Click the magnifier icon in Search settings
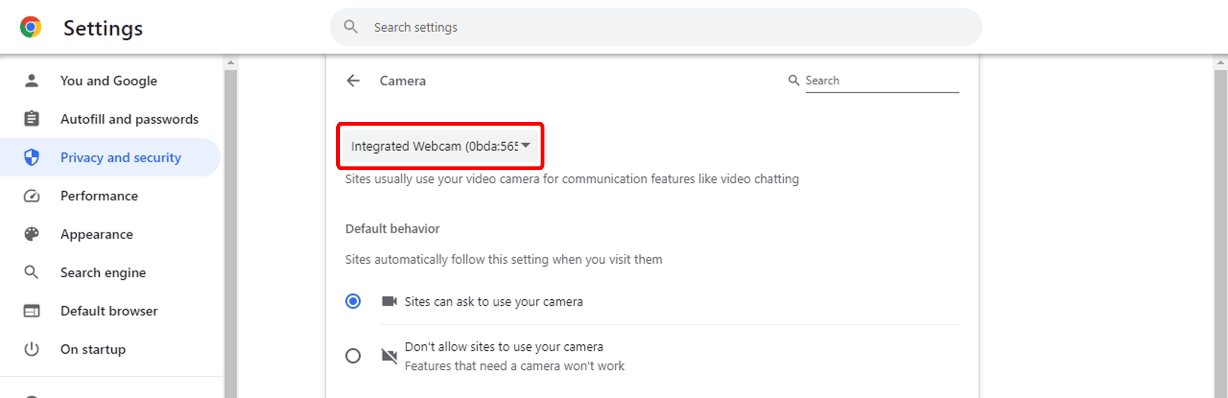1228x398 pixels. (x=351, y=27)
